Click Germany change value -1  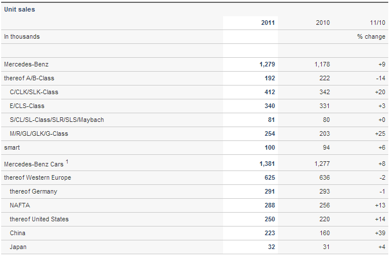click(x=382, y=191)
